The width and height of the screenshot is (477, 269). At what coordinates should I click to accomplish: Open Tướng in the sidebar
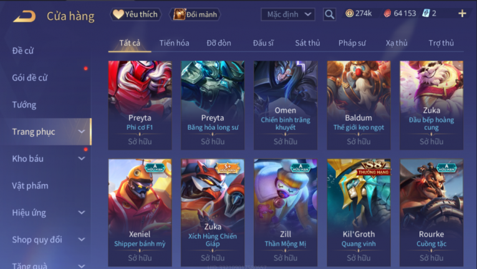[24, 105]
